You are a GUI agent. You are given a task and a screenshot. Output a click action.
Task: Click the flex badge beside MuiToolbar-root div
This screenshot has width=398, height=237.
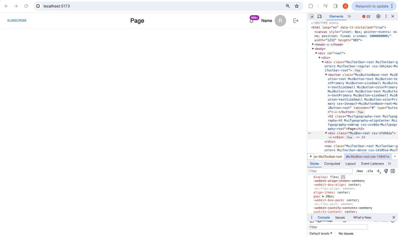pos(357,71)
